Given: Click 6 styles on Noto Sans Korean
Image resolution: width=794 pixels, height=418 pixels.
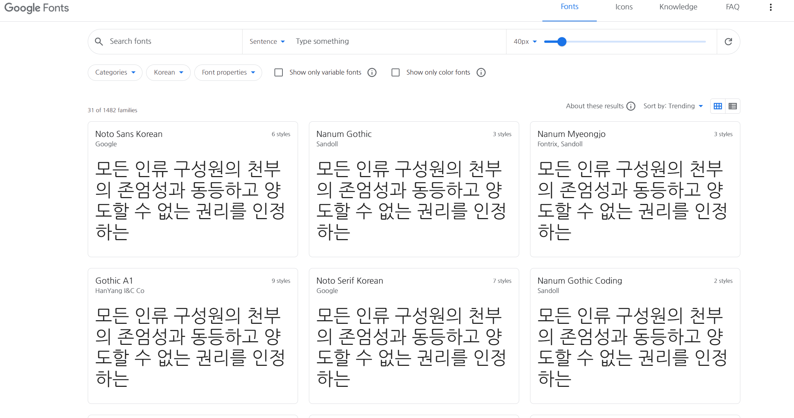Looking at the screenshot, I should tap(281, 134).
